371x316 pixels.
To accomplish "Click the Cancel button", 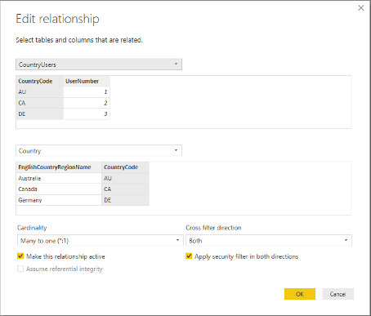I will (337, 294).
